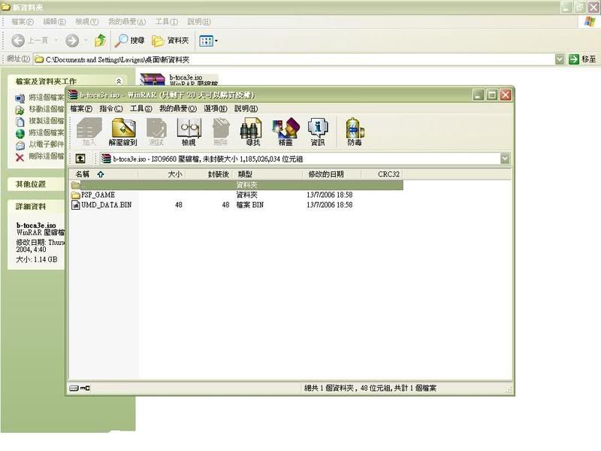Select the PSP_GAME folder in archive
This screenshot has height=451, width=601.
[98, 195]
